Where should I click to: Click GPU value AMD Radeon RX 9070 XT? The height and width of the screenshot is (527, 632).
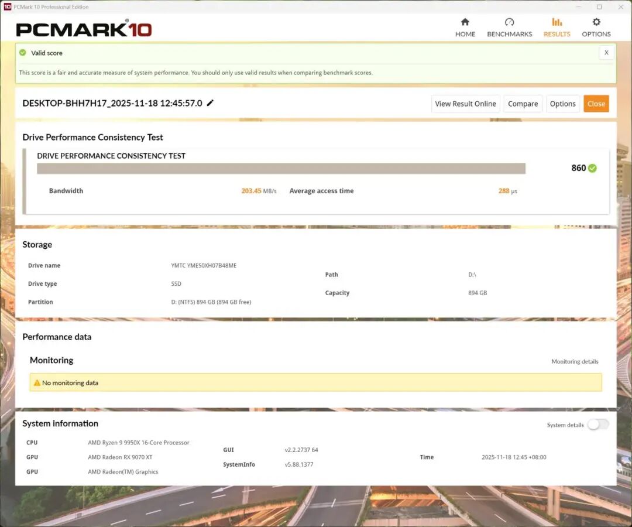tap(120, 457)
